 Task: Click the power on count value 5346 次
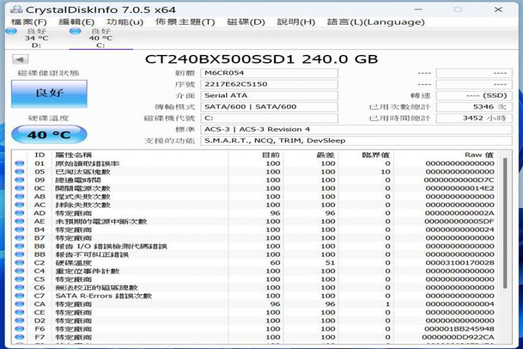(474, 107)
